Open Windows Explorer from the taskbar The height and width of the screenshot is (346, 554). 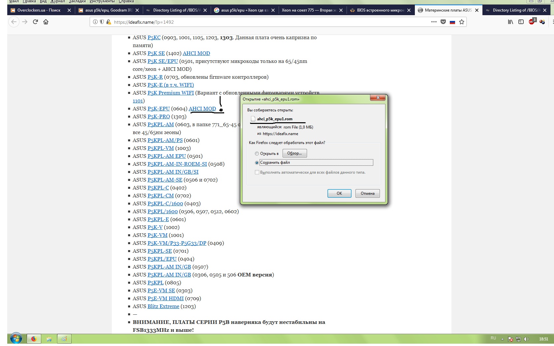[x=49, y=339]
